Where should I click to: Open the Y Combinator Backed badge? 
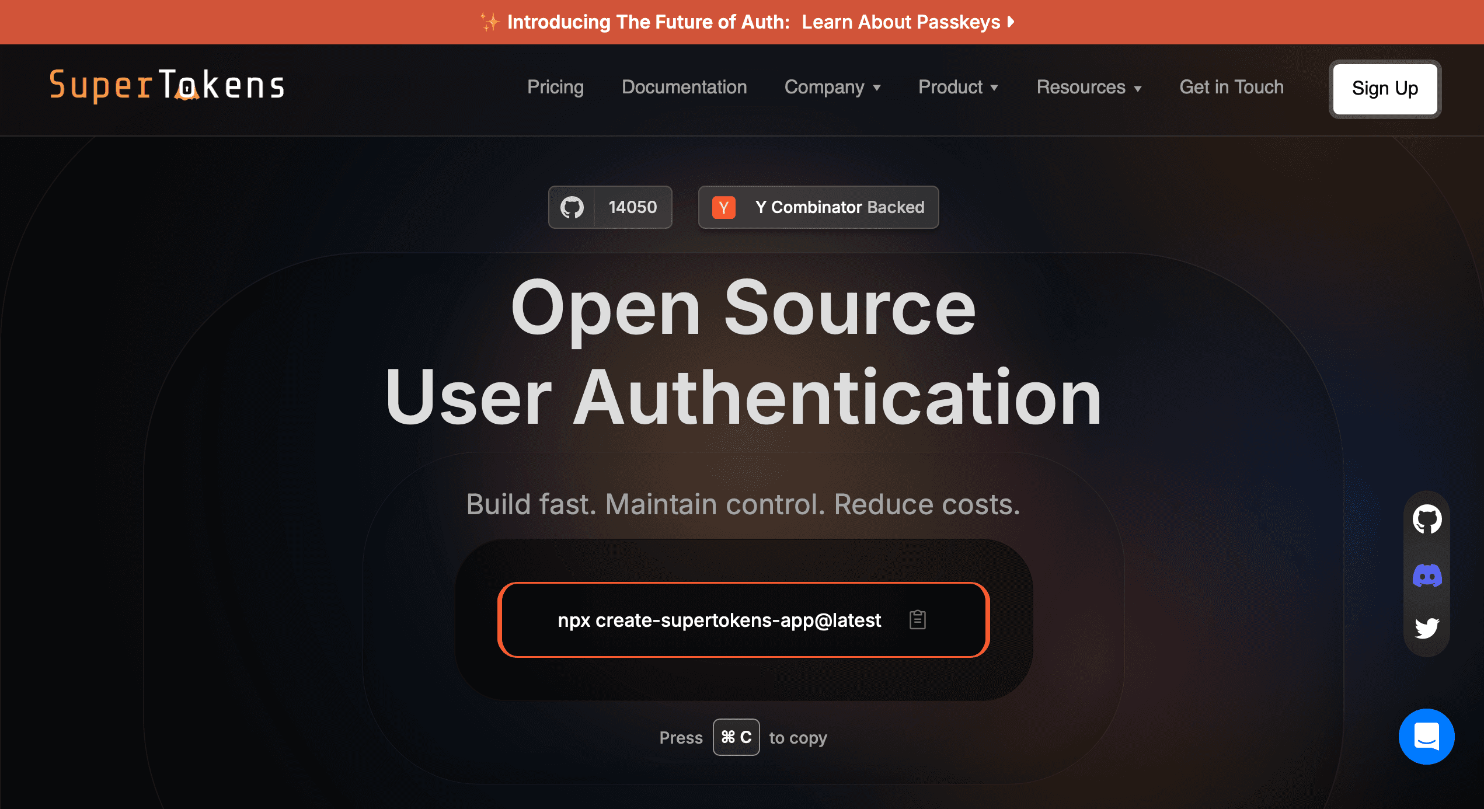(x=818, y=207)
